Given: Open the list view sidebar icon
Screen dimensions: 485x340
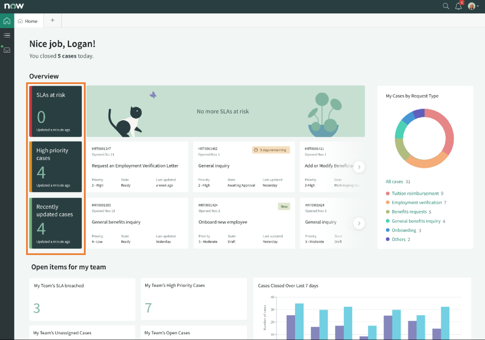Looking at the screenshot, I should click(x=7, y=35).
